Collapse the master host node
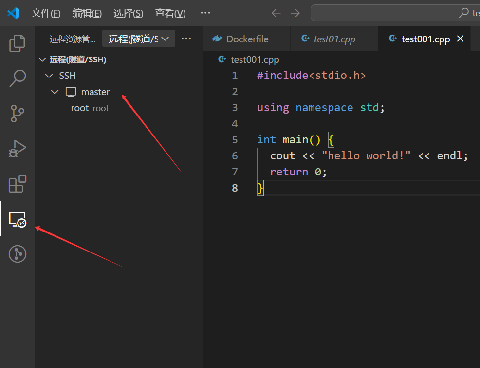480x368 pixels. [x=55, y=92]
